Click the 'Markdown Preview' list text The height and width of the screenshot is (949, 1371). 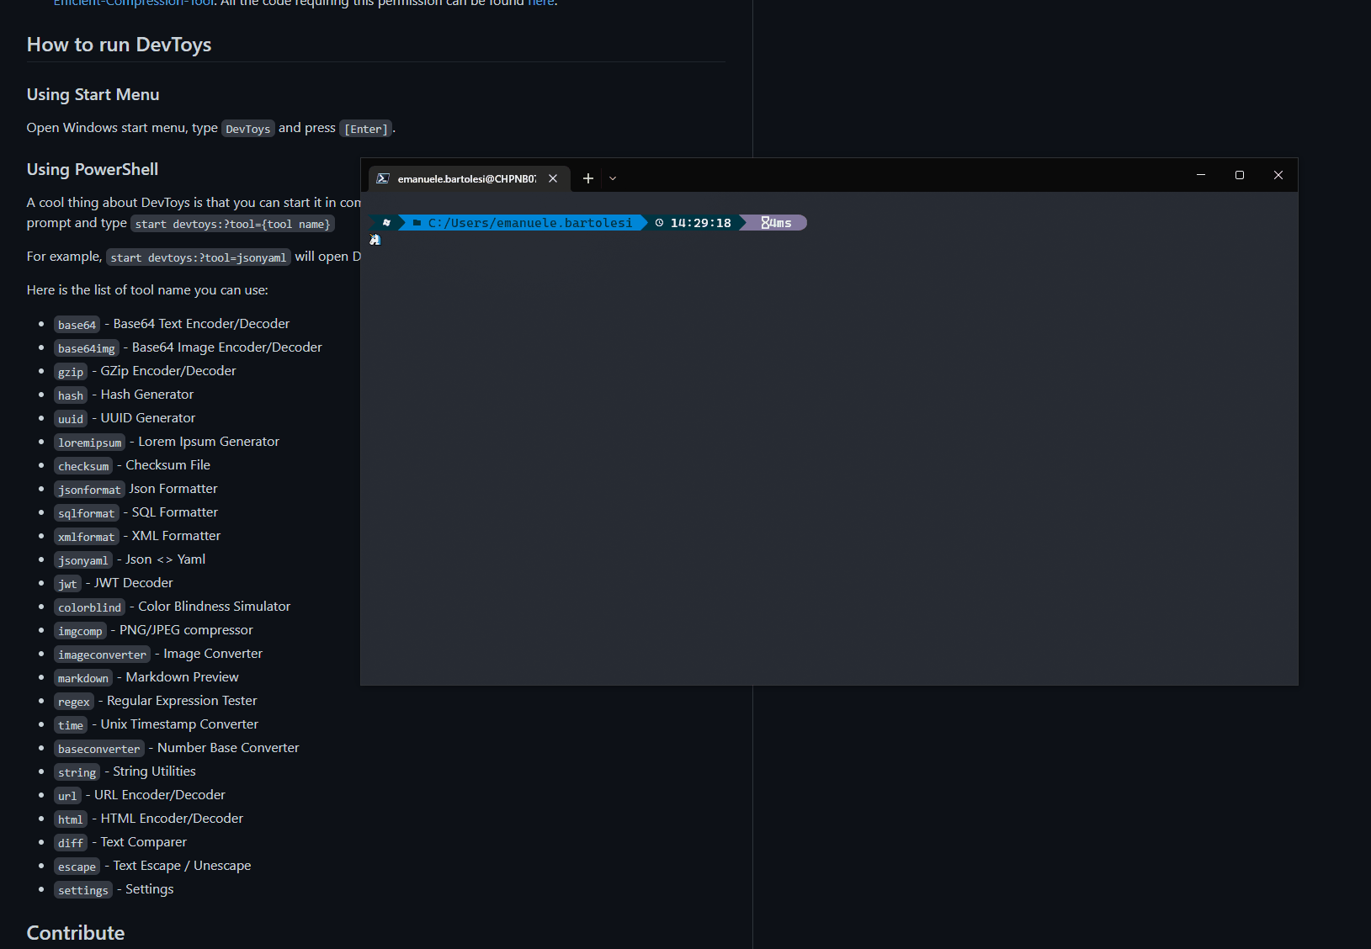click(x=183, y=677)
